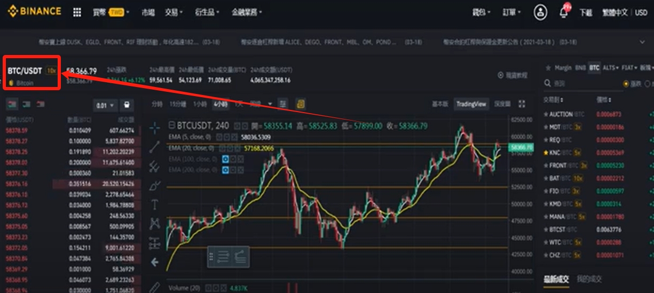Click the 10x margin badge beside BTC/USDT
This screenshot has height=293, width=654.
tap(51, 70)
